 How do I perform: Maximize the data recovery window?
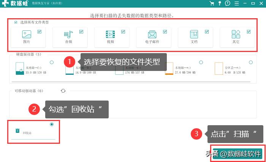tap(253, 3)
